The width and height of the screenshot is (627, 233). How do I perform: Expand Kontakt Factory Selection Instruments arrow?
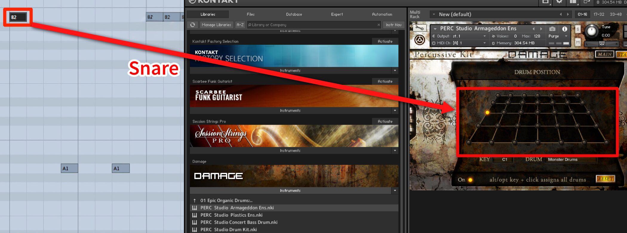tap(395, 71)
